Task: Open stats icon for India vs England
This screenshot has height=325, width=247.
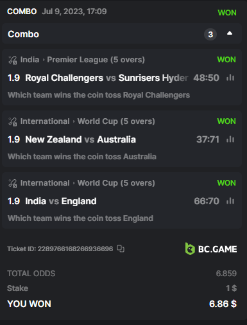Action: tap(230, 201)
